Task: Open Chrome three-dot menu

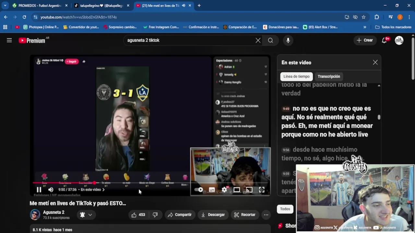Action: pos(409,17)
